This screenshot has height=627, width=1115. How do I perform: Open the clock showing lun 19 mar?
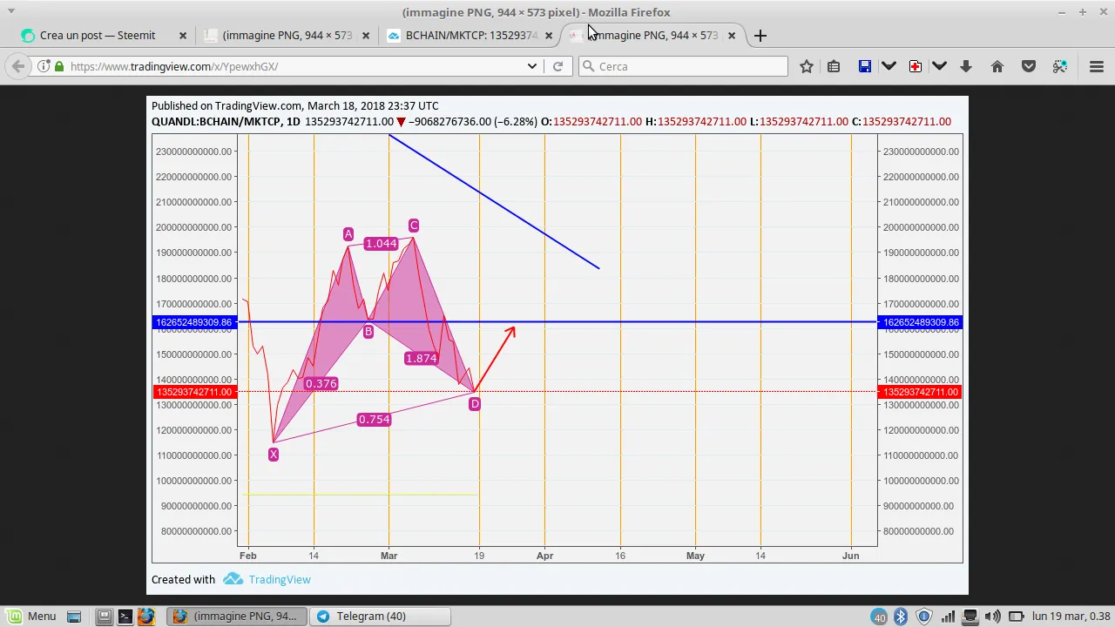(1071, 617)
